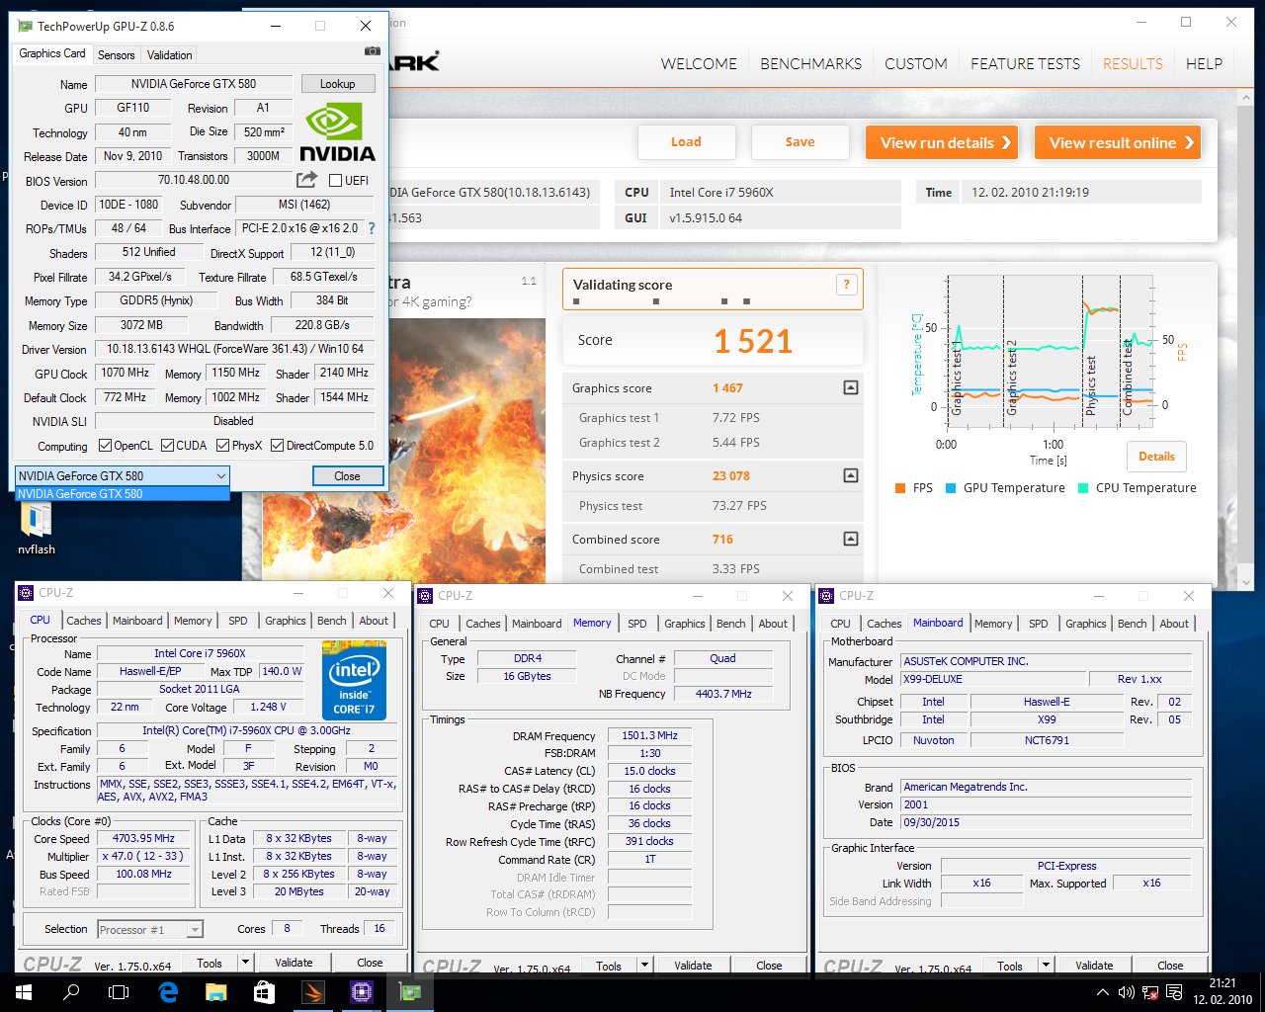Click the green CPU Temperature legend swatch

[1083, 488]
